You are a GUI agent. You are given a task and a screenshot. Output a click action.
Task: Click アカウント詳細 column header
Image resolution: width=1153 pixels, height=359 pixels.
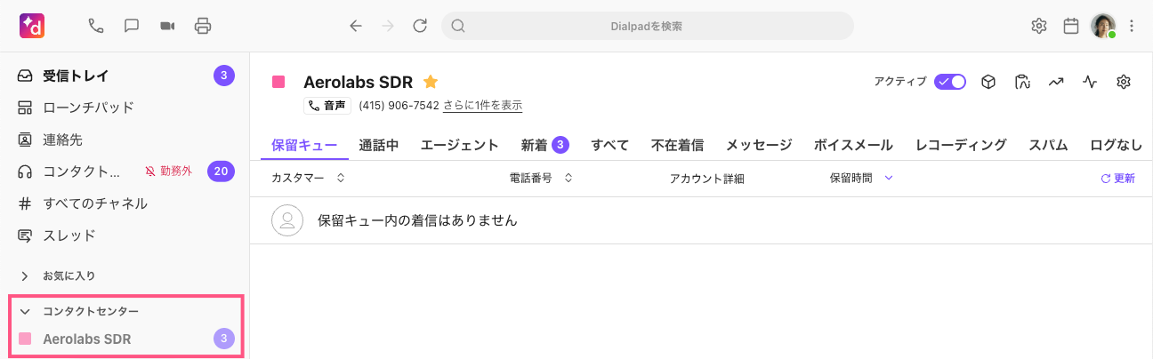[707, 179]
